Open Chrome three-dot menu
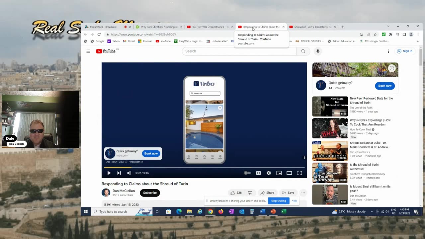Image resolution: width=425 pixels, height=239 pixels. click(x=418, y=34)
